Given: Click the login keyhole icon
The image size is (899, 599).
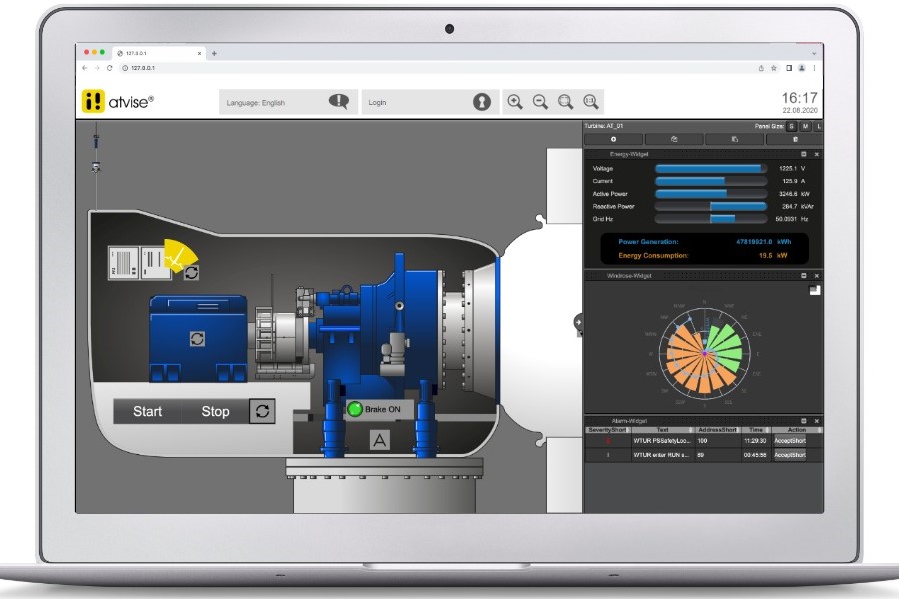Looking at the screenshot, I should tap(482, 102).
